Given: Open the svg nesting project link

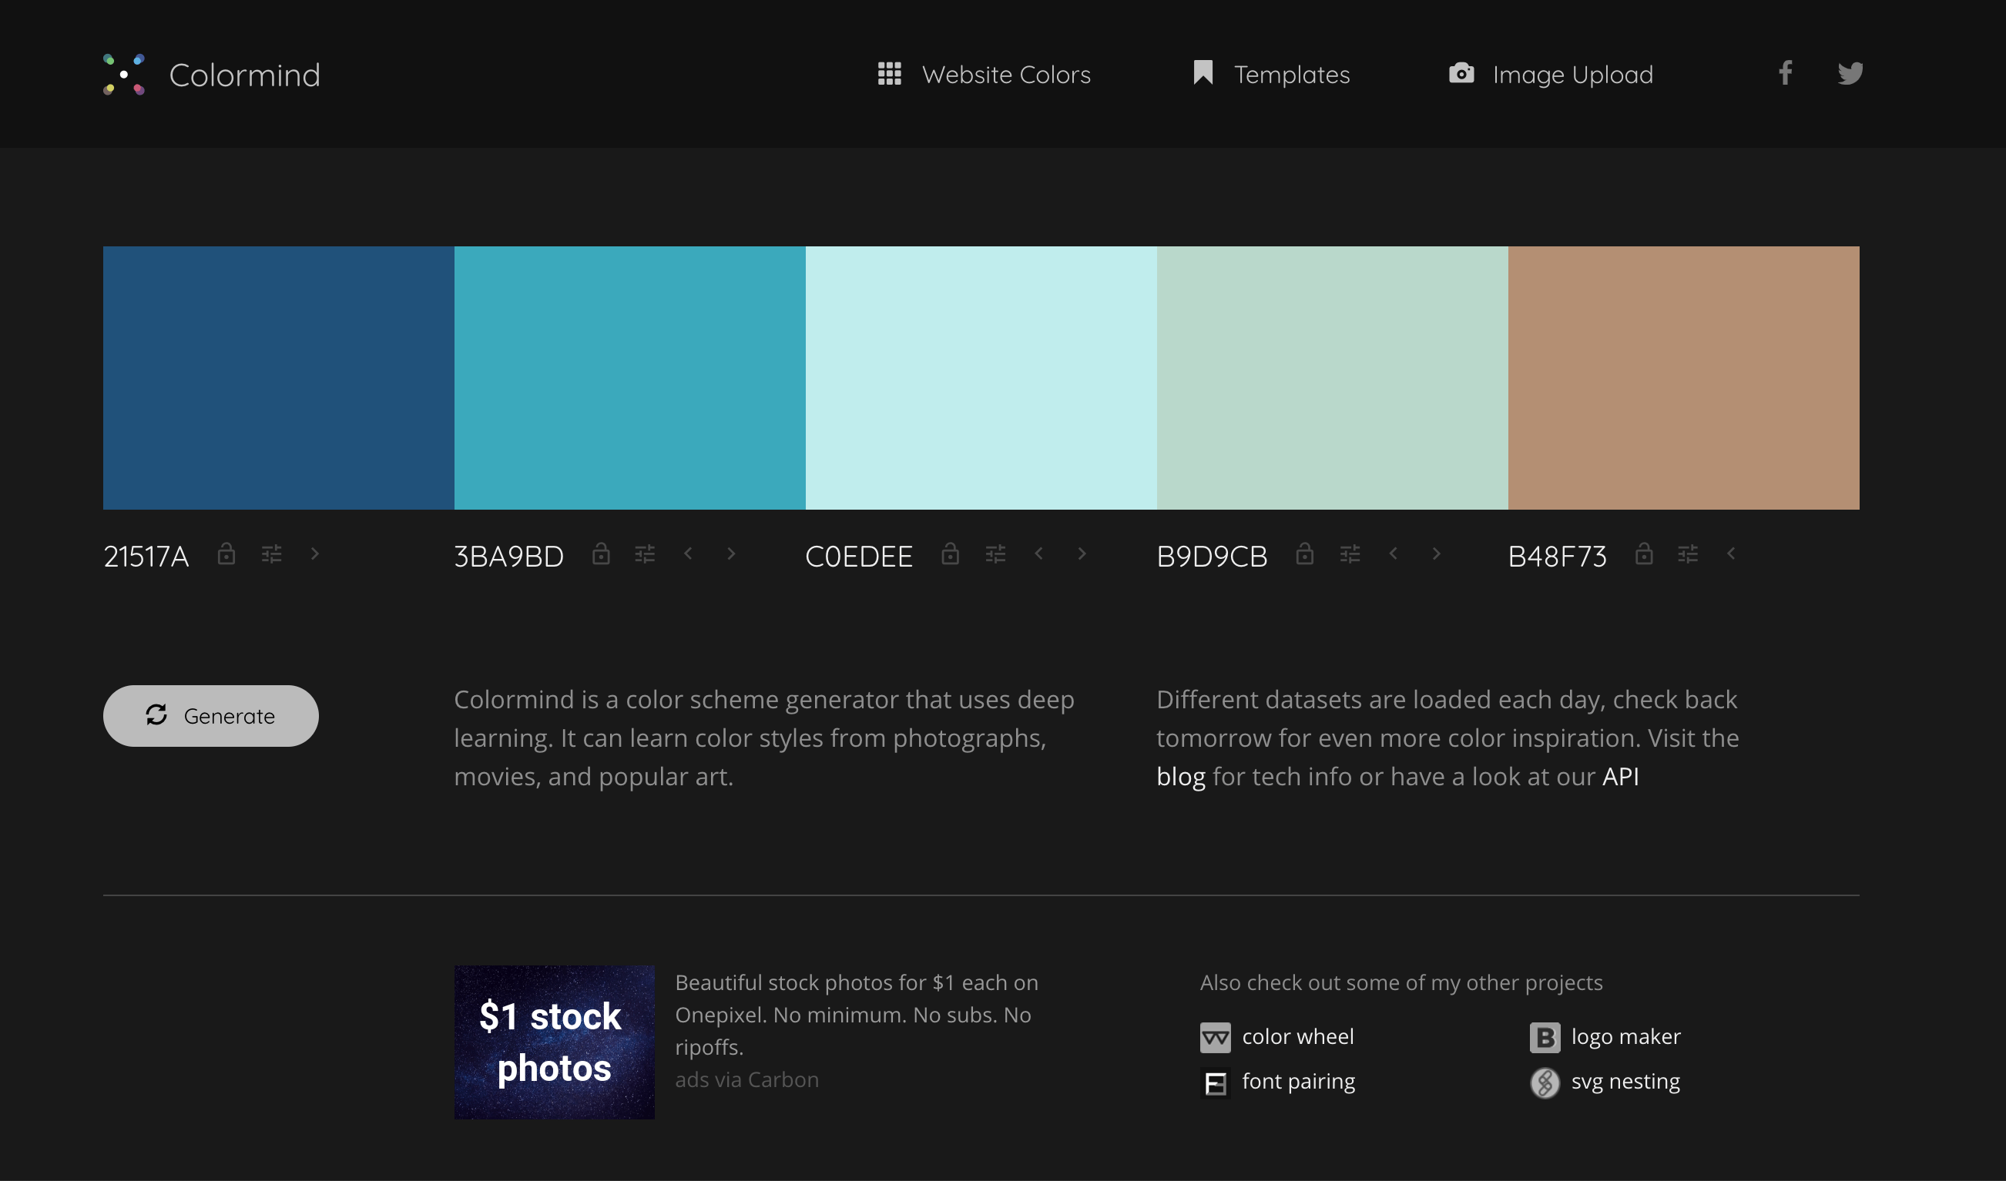Looking at the screenshot, I should pyautogui.click(x=1626, y=1082).
